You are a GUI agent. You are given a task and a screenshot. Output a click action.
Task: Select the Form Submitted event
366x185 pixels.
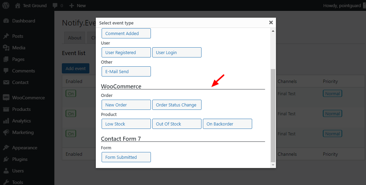tap(126, 157)
